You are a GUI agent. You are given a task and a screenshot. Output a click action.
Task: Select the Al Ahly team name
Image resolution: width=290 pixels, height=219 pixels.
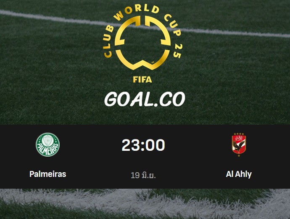click(239, 174)
